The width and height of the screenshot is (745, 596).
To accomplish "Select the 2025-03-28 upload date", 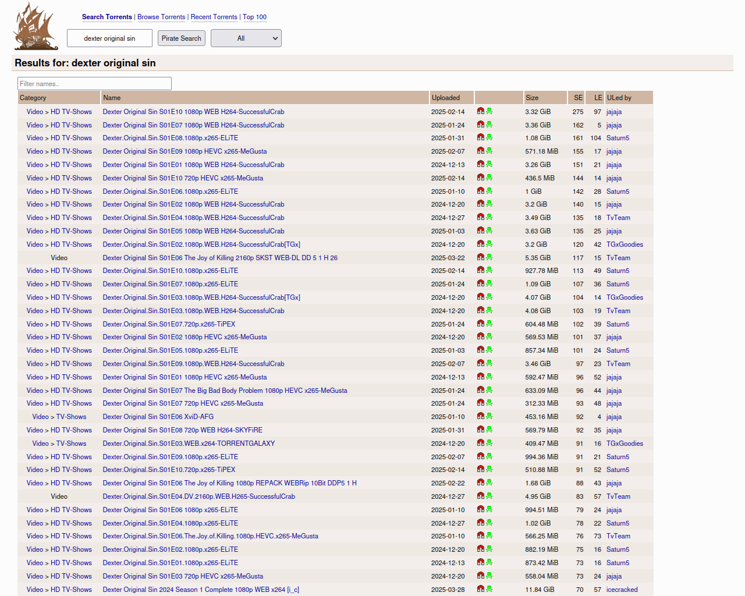I will pos(448,590).
